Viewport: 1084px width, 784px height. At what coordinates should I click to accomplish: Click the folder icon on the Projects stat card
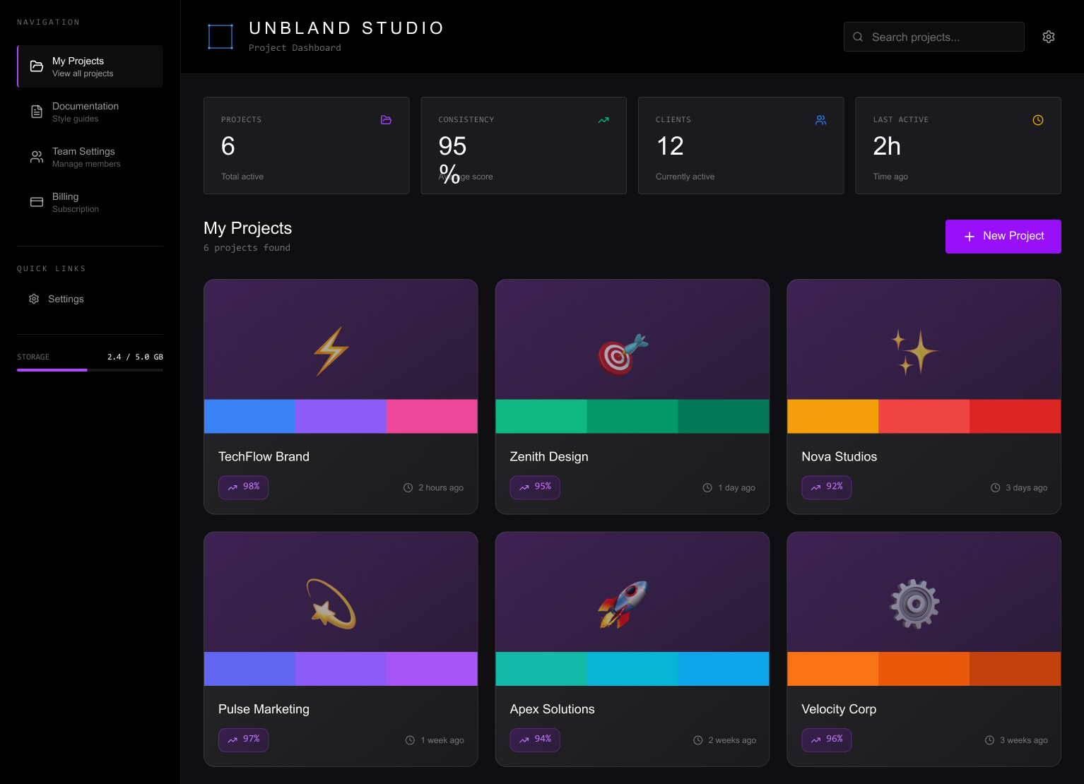pos(386,120)
